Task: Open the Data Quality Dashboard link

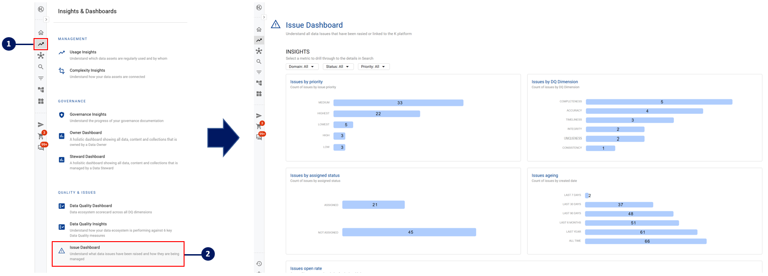Action: [x=91, y=206]
